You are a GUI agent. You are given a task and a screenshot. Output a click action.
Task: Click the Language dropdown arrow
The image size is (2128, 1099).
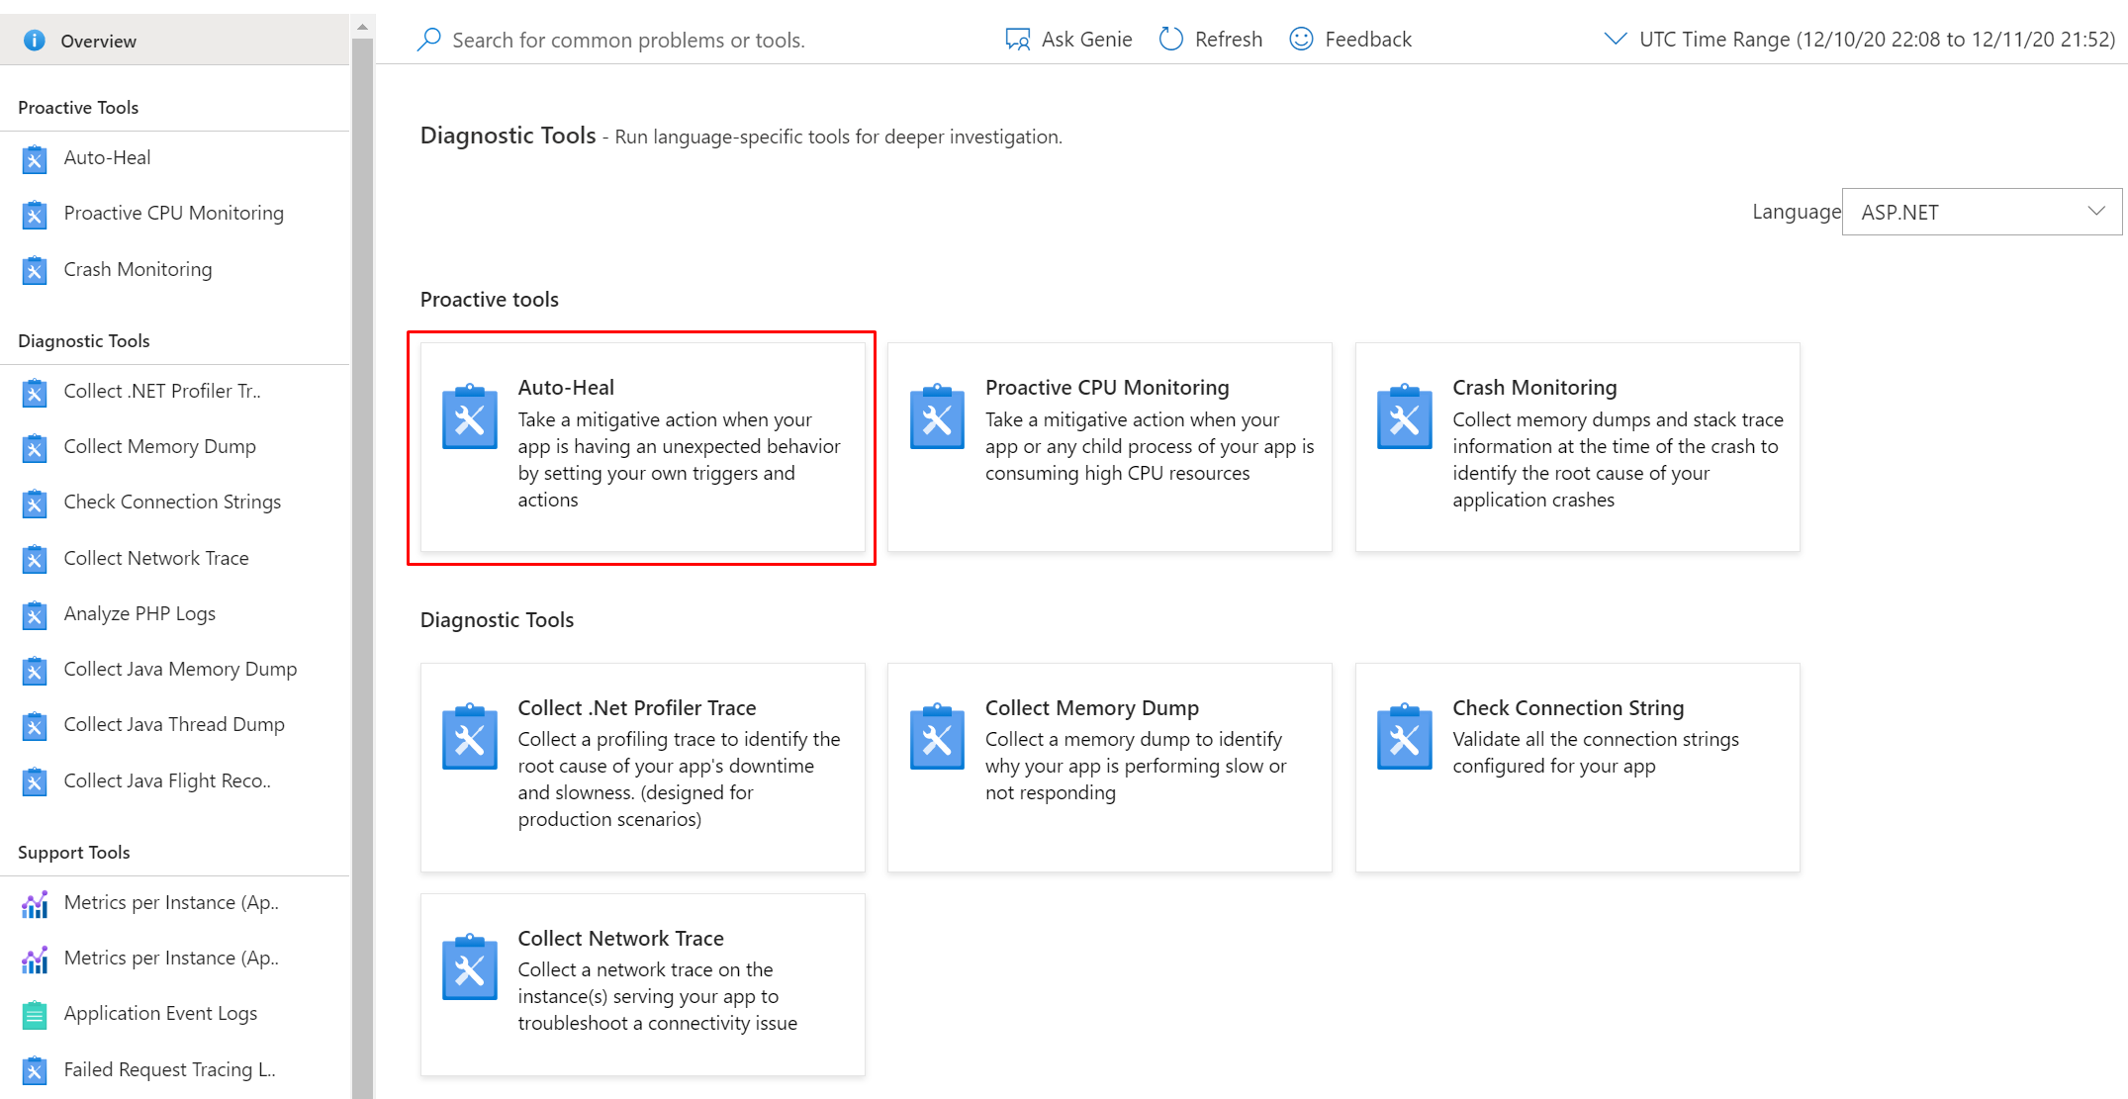point(2095,212)
